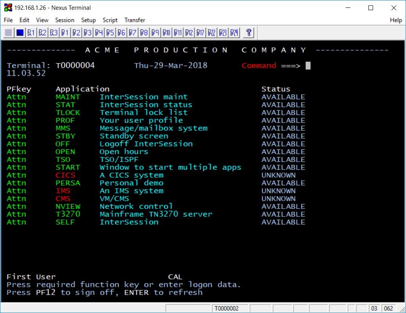
Task: Open the Transfer menu
Action: coord(134,20)
